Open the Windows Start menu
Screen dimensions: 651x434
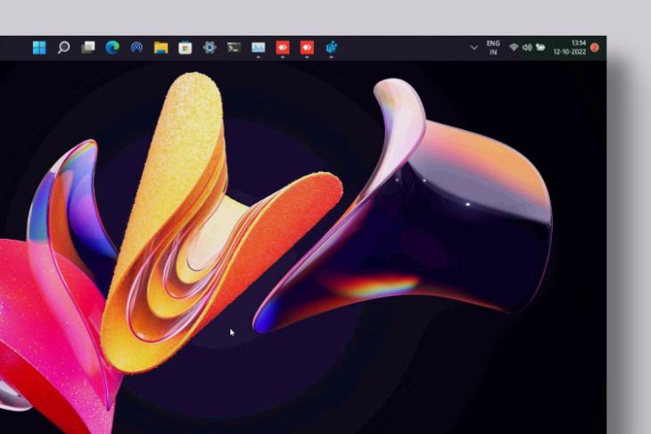click(39, 48)
